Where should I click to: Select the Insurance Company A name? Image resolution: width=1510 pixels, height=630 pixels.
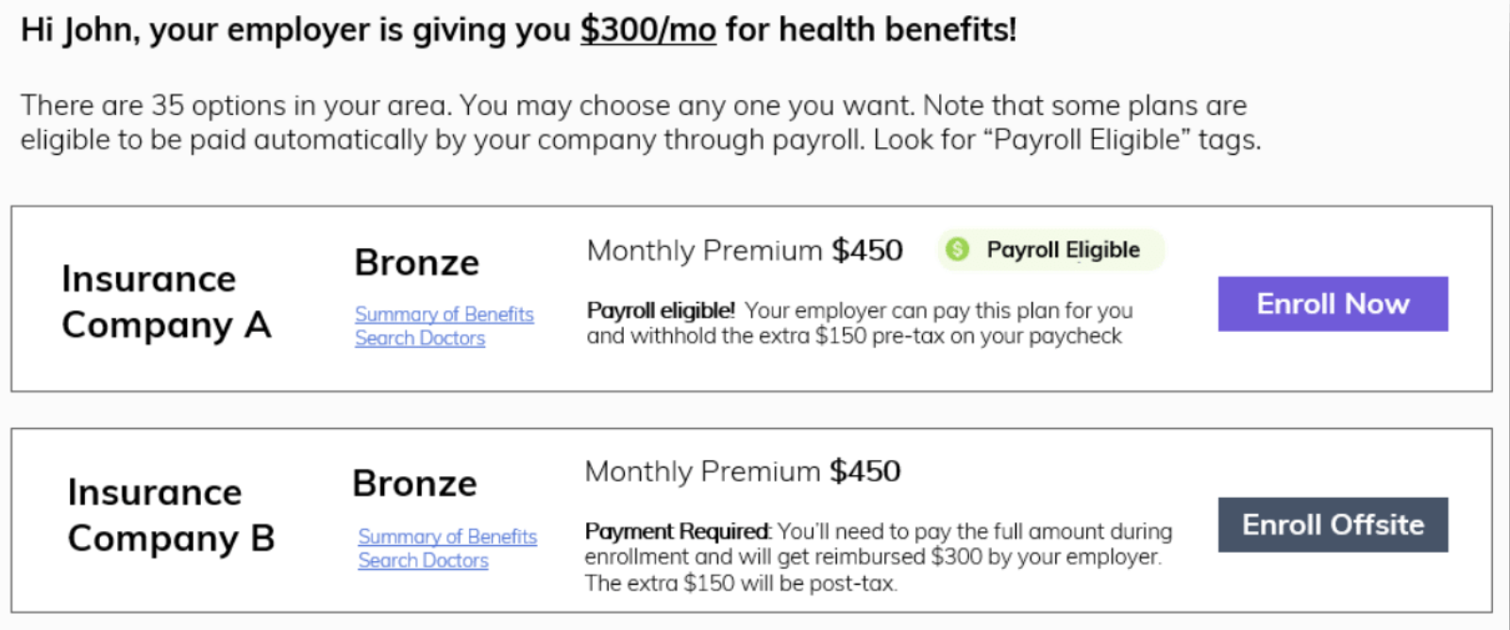pos(166,302)
